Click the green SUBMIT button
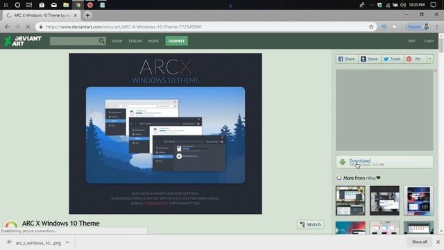Image resolution: width=444 pixels, height=250 pixels. click(176, 41)
